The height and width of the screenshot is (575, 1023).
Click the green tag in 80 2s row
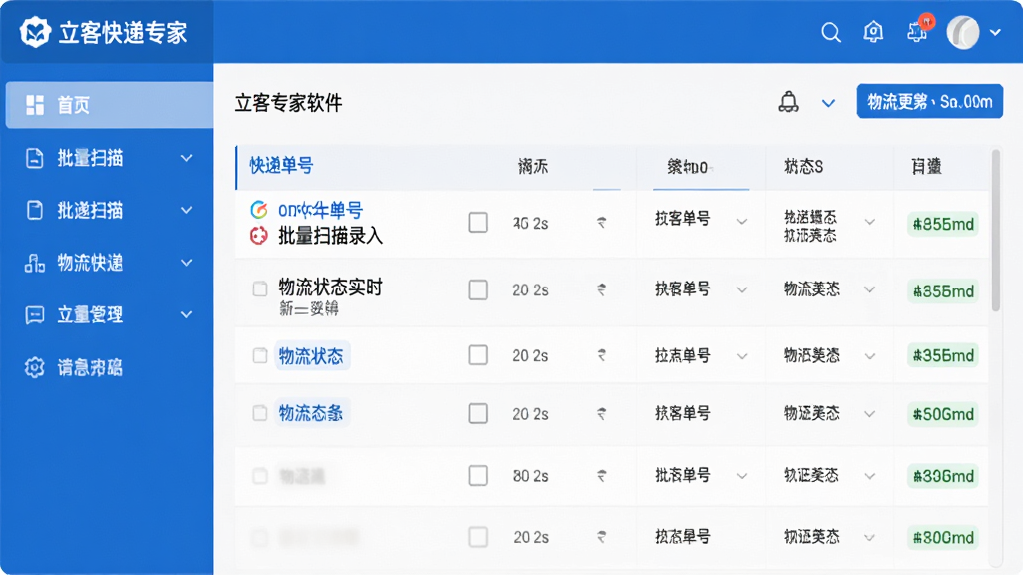coord(943,476)
